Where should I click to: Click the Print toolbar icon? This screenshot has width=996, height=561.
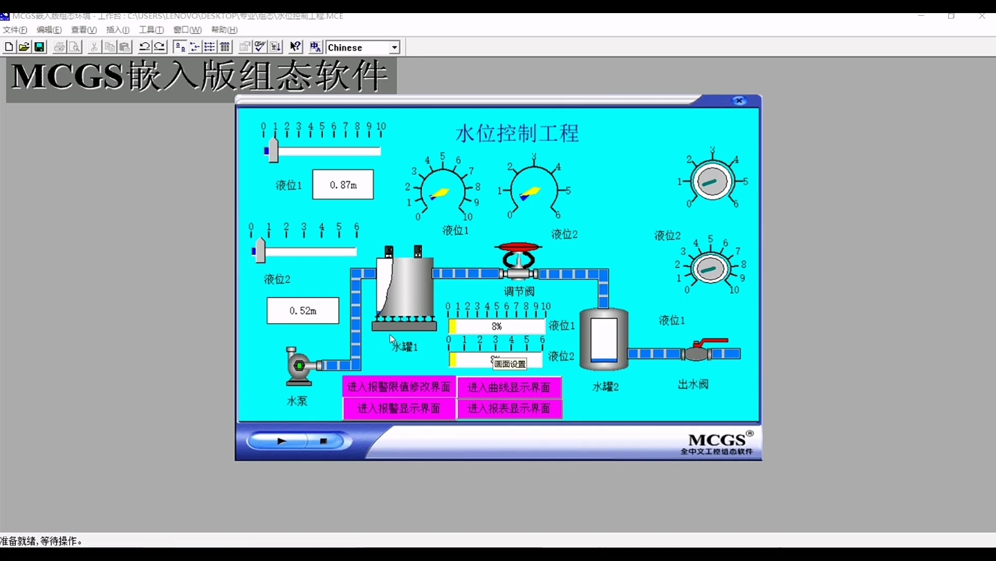coord(59,47)
